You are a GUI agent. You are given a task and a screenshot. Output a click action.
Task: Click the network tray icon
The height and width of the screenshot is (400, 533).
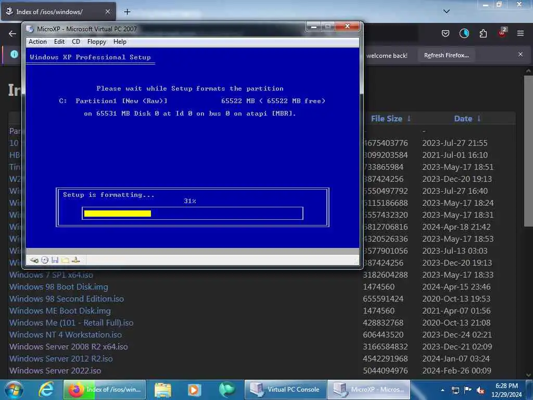pyautogui.click(x=455, y=390)
